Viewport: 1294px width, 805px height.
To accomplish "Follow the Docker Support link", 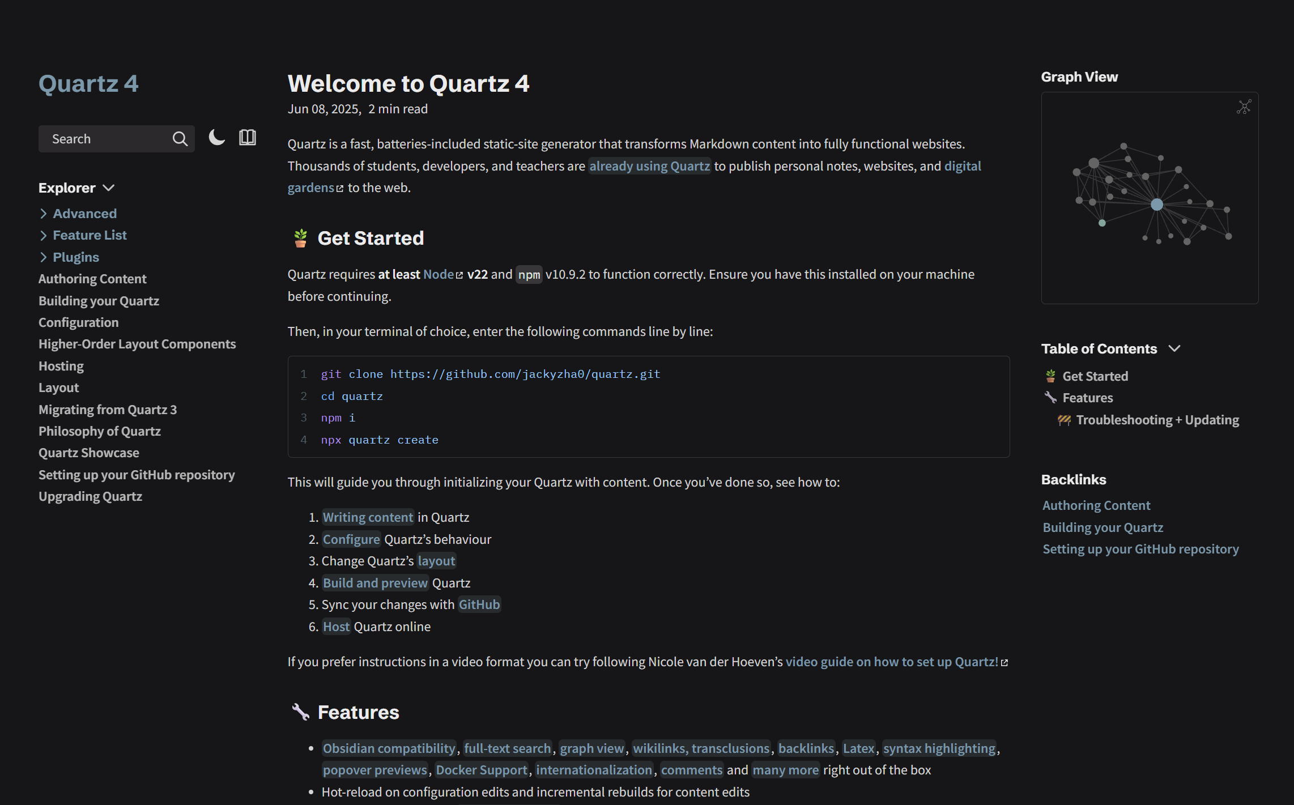I will [x=482, y=770].
